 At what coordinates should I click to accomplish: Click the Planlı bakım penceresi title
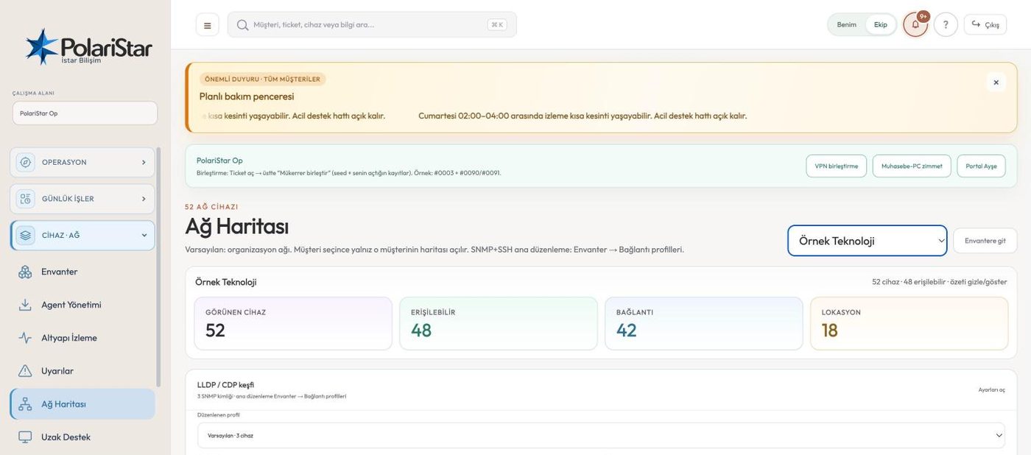247,96
